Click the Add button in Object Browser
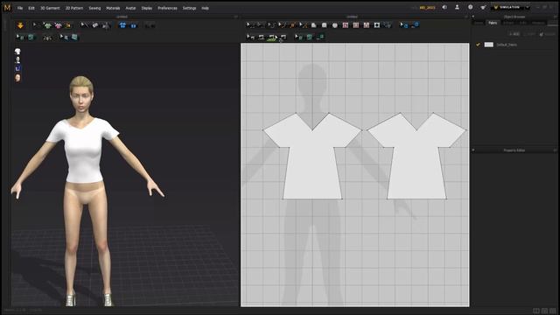 point(514,34)
